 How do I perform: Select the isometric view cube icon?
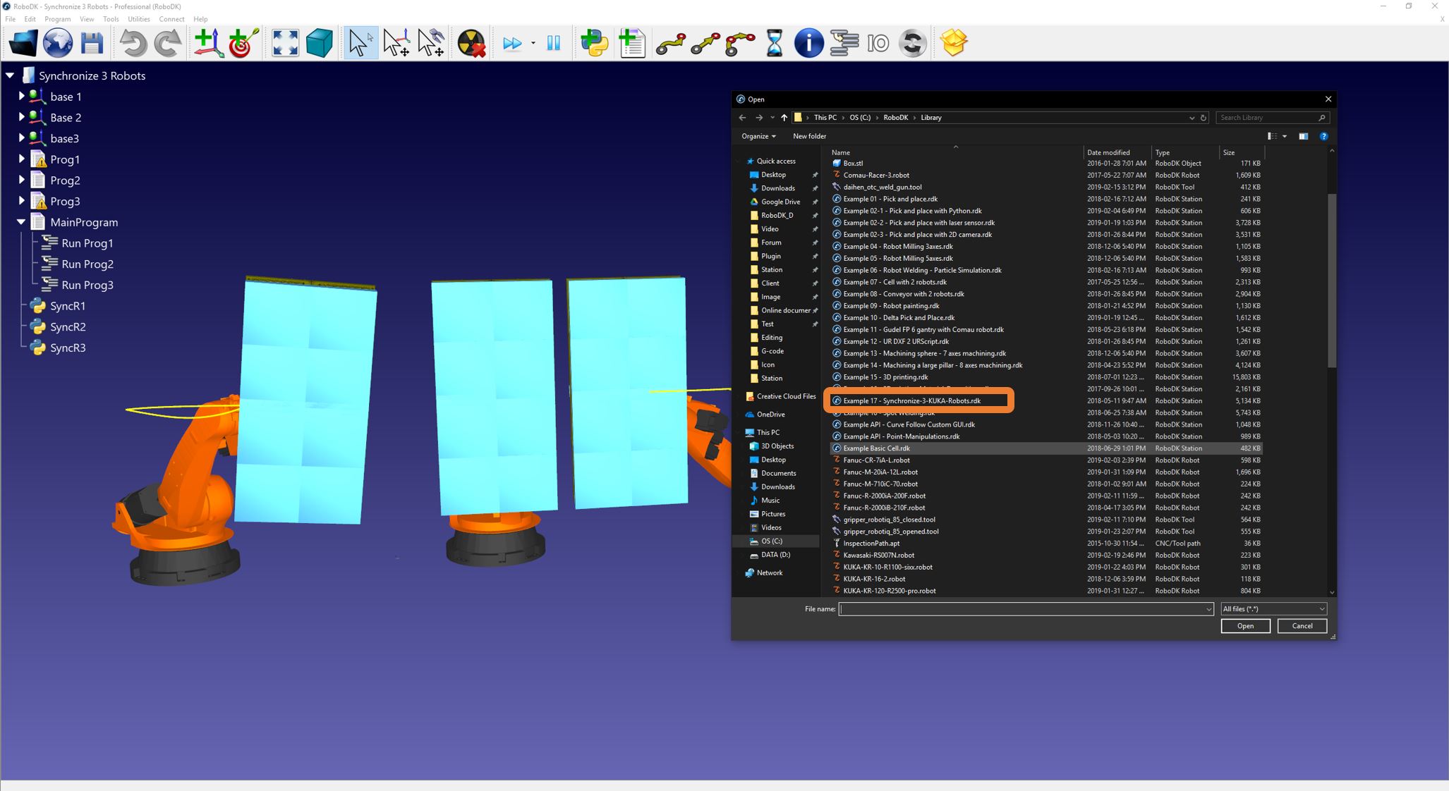[319, 43]
